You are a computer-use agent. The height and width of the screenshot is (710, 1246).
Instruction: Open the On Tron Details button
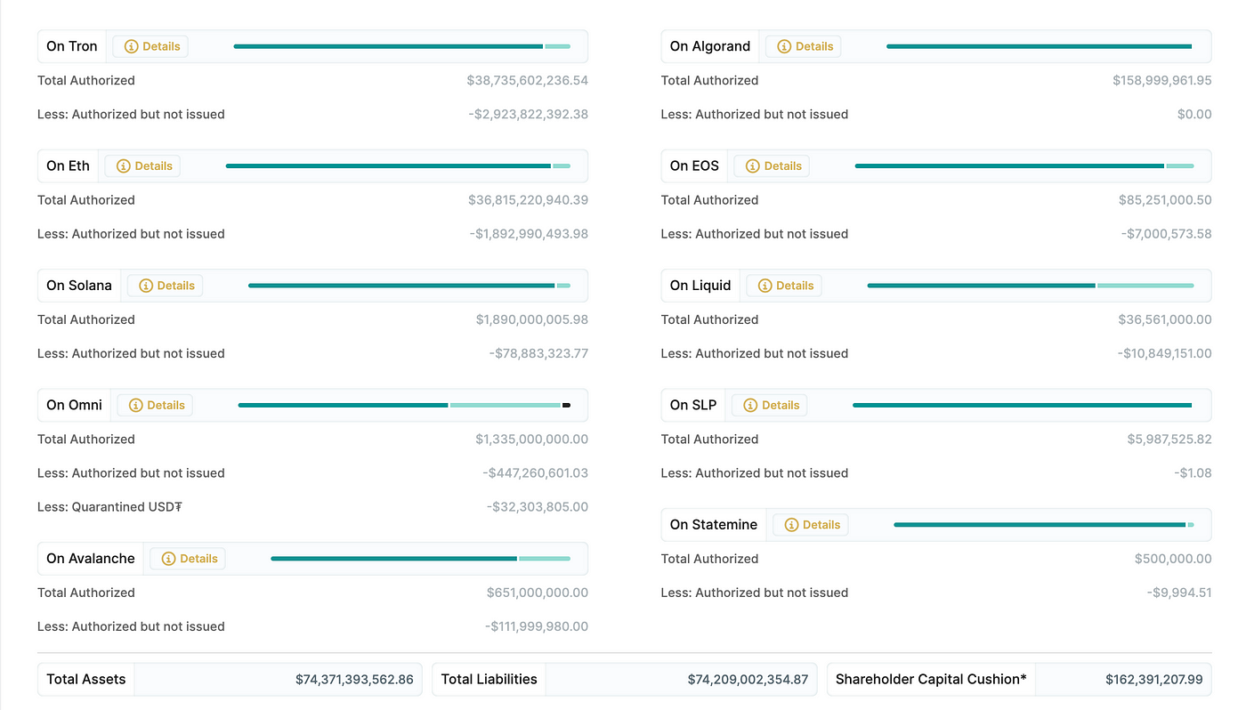click(151, 46)
